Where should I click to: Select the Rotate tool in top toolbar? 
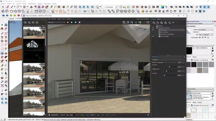click(43, 7)
